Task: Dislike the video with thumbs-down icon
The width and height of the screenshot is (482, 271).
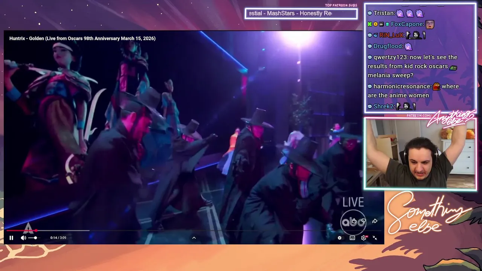Action: (x=364, y=221)
